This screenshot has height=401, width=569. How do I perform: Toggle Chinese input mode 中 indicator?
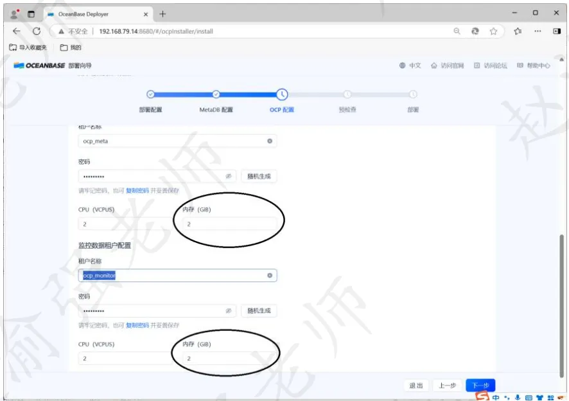tap(496, 398)
